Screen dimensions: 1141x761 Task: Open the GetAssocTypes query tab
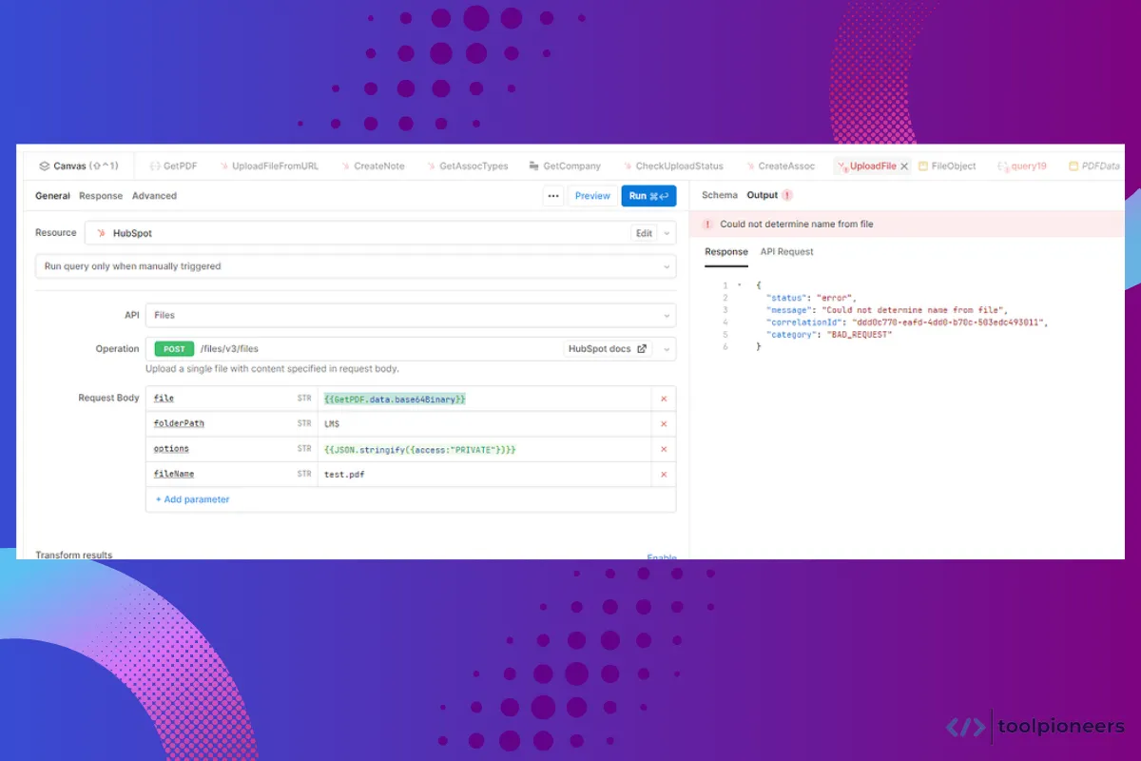[466, 166]
